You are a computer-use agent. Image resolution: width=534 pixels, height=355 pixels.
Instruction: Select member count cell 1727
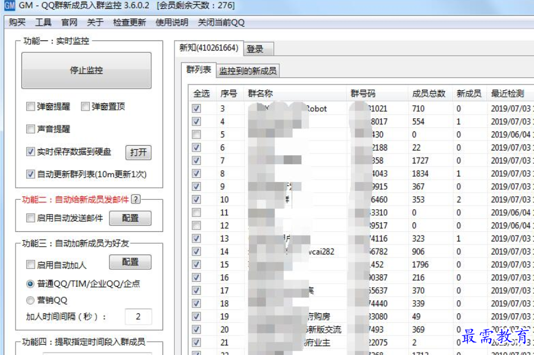420,161
